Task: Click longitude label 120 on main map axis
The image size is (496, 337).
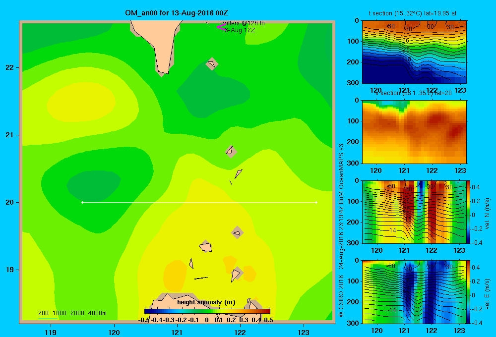Action: [114, 332]
